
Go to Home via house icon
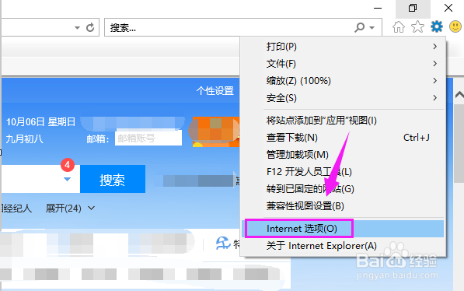coord(399,27)
